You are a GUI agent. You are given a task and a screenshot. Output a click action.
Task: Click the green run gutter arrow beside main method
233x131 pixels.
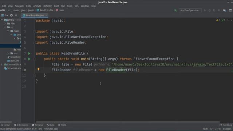tap(29, 59)
